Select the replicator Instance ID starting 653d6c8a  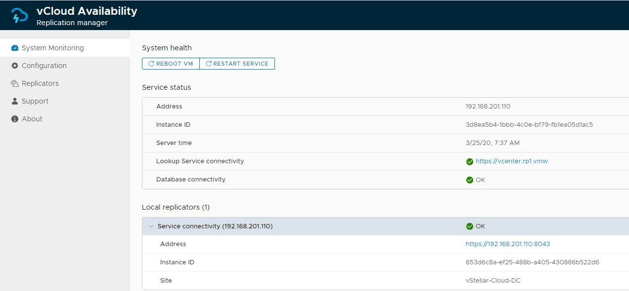(533, 262)
